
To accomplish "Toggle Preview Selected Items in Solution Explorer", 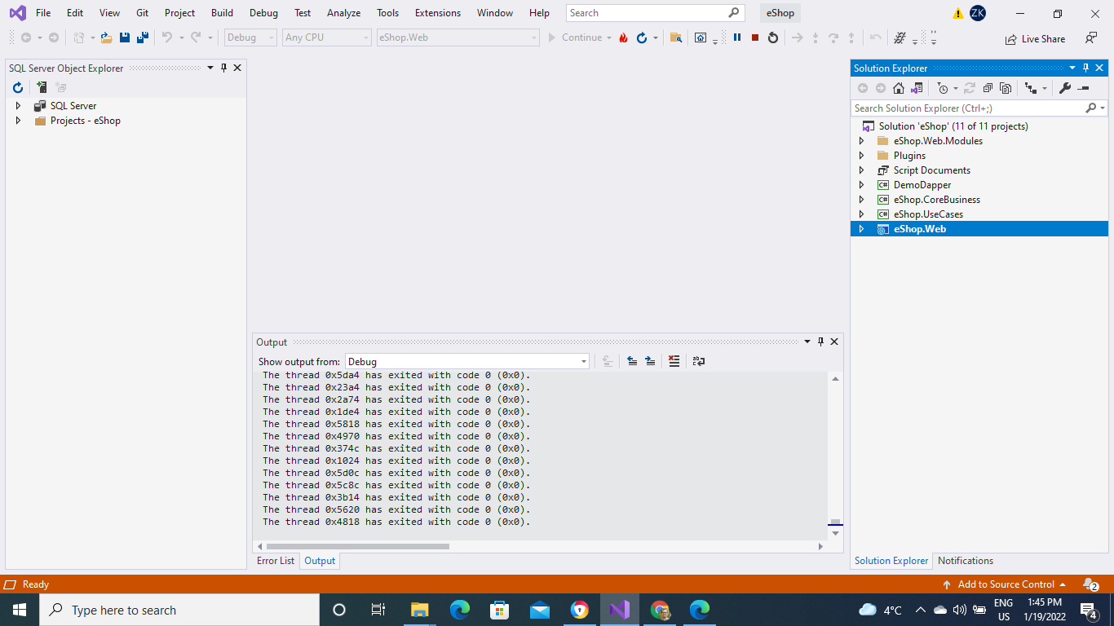I will point(1006,88).
